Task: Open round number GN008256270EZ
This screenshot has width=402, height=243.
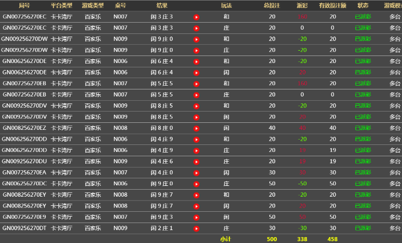Action: (x=24, y=128)
